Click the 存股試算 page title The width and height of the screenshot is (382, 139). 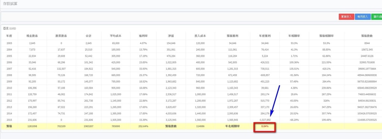(x=10, y=4)
